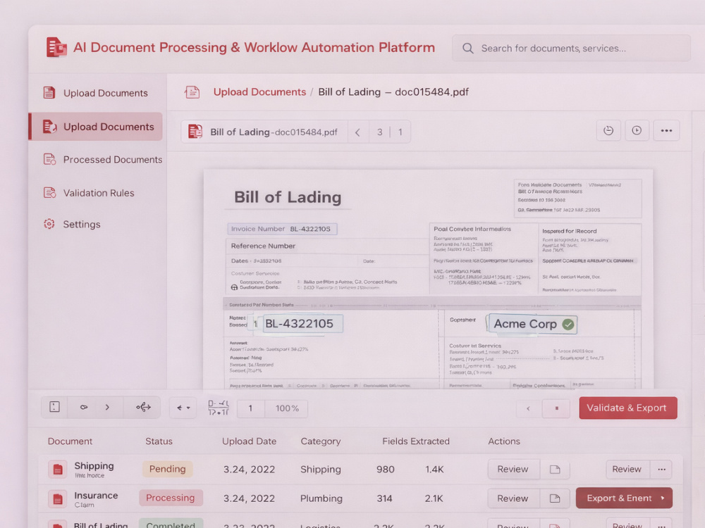This screenshot has width=705, height=528.
Task: Click the Insurance Claim row document icon
Action: 58,499
